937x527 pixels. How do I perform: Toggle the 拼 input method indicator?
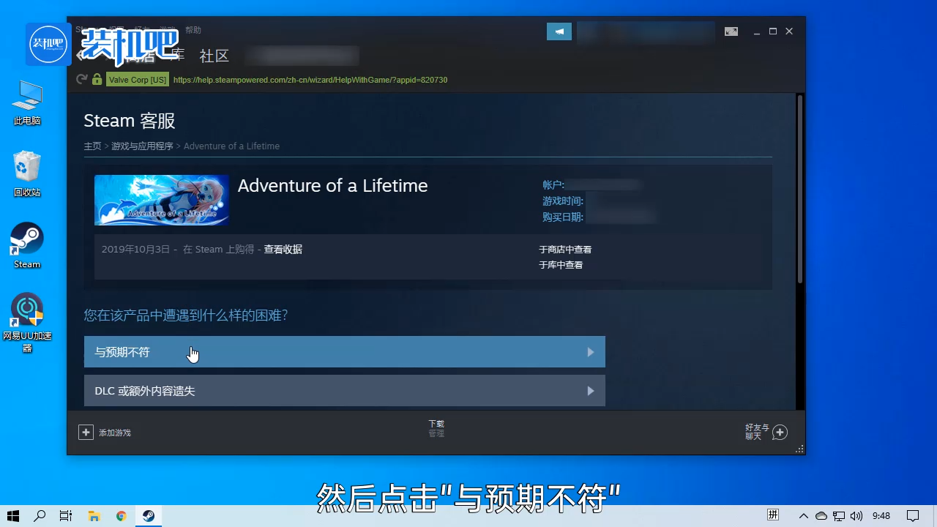[772, 515]
